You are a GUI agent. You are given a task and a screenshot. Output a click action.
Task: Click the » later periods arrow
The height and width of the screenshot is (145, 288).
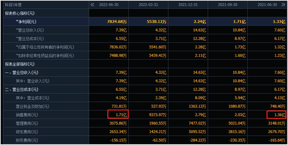pos(283,5)
